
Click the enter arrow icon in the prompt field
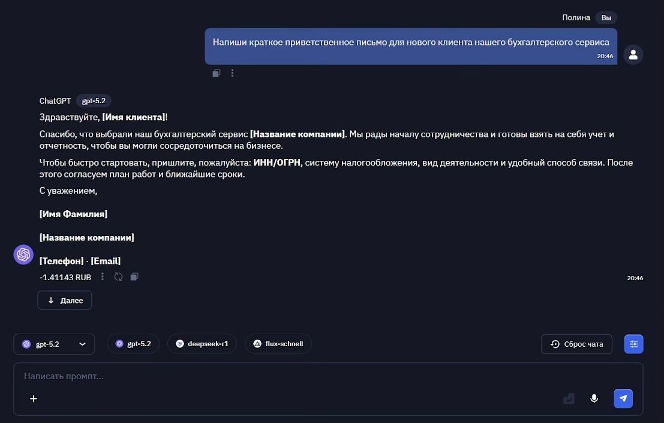tap(568, 398)
